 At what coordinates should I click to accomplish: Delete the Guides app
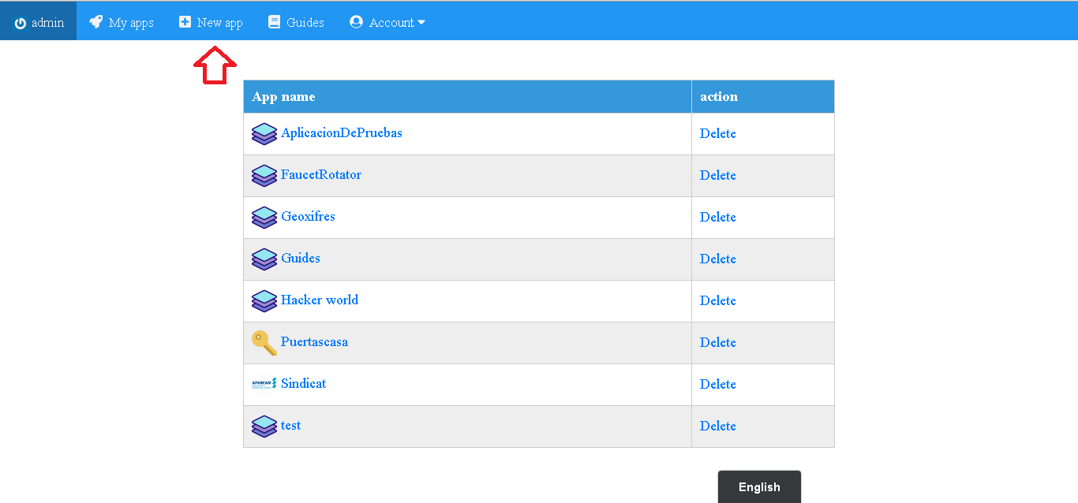point(718,259)
